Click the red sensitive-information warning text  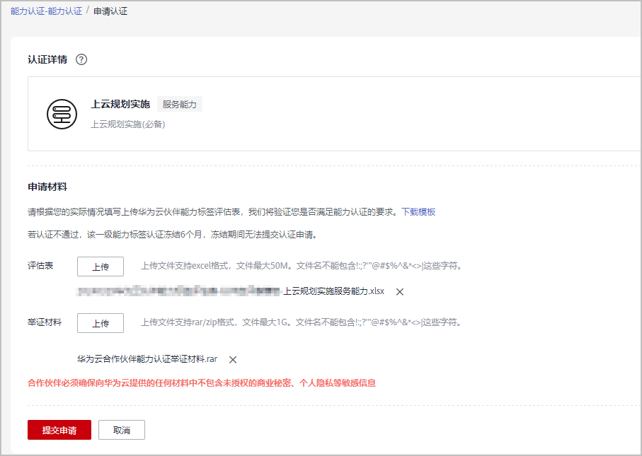tap(202, 383)
